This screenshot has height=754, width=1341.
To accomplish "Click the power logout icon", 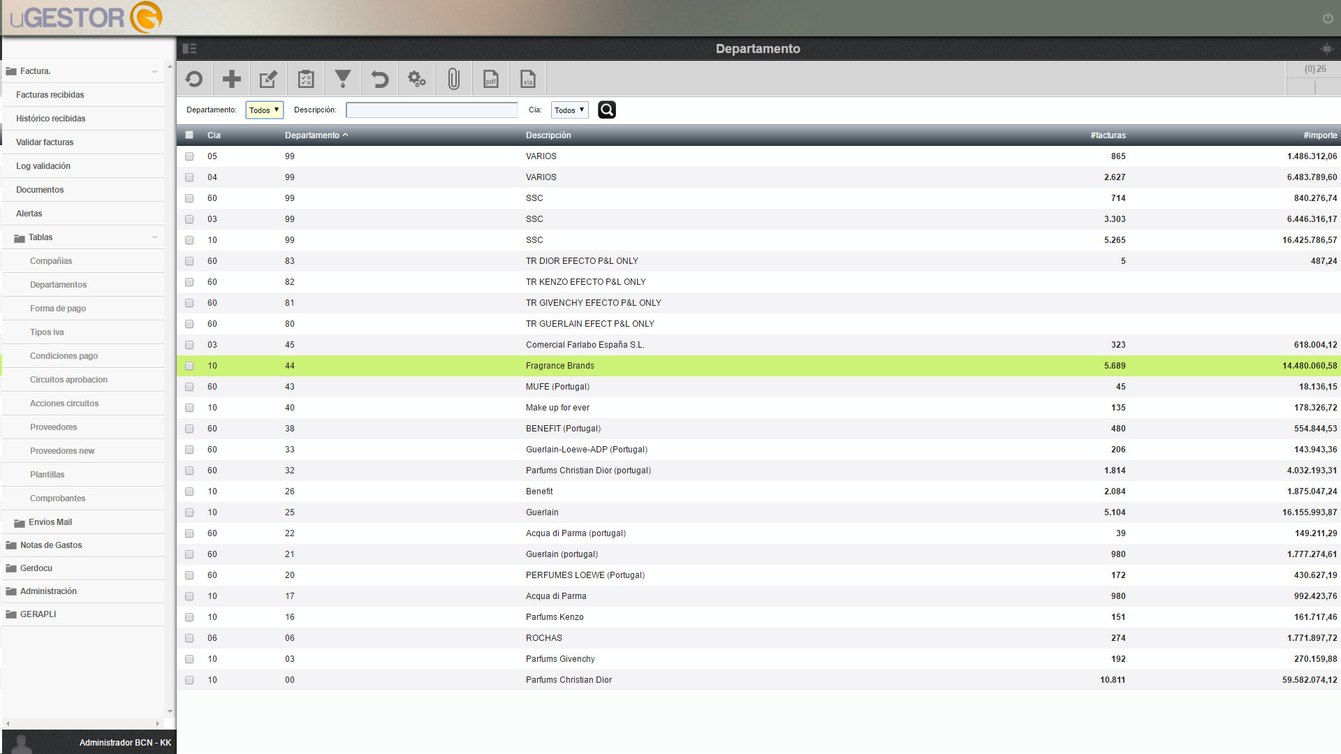I will 1328,18.
